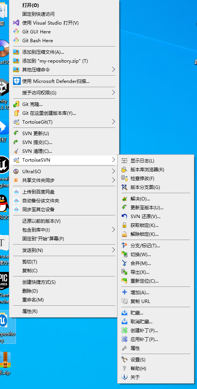Click the Microsoft Defender shield icon
This screenshot has width=197, height=389.
point(16,81)
